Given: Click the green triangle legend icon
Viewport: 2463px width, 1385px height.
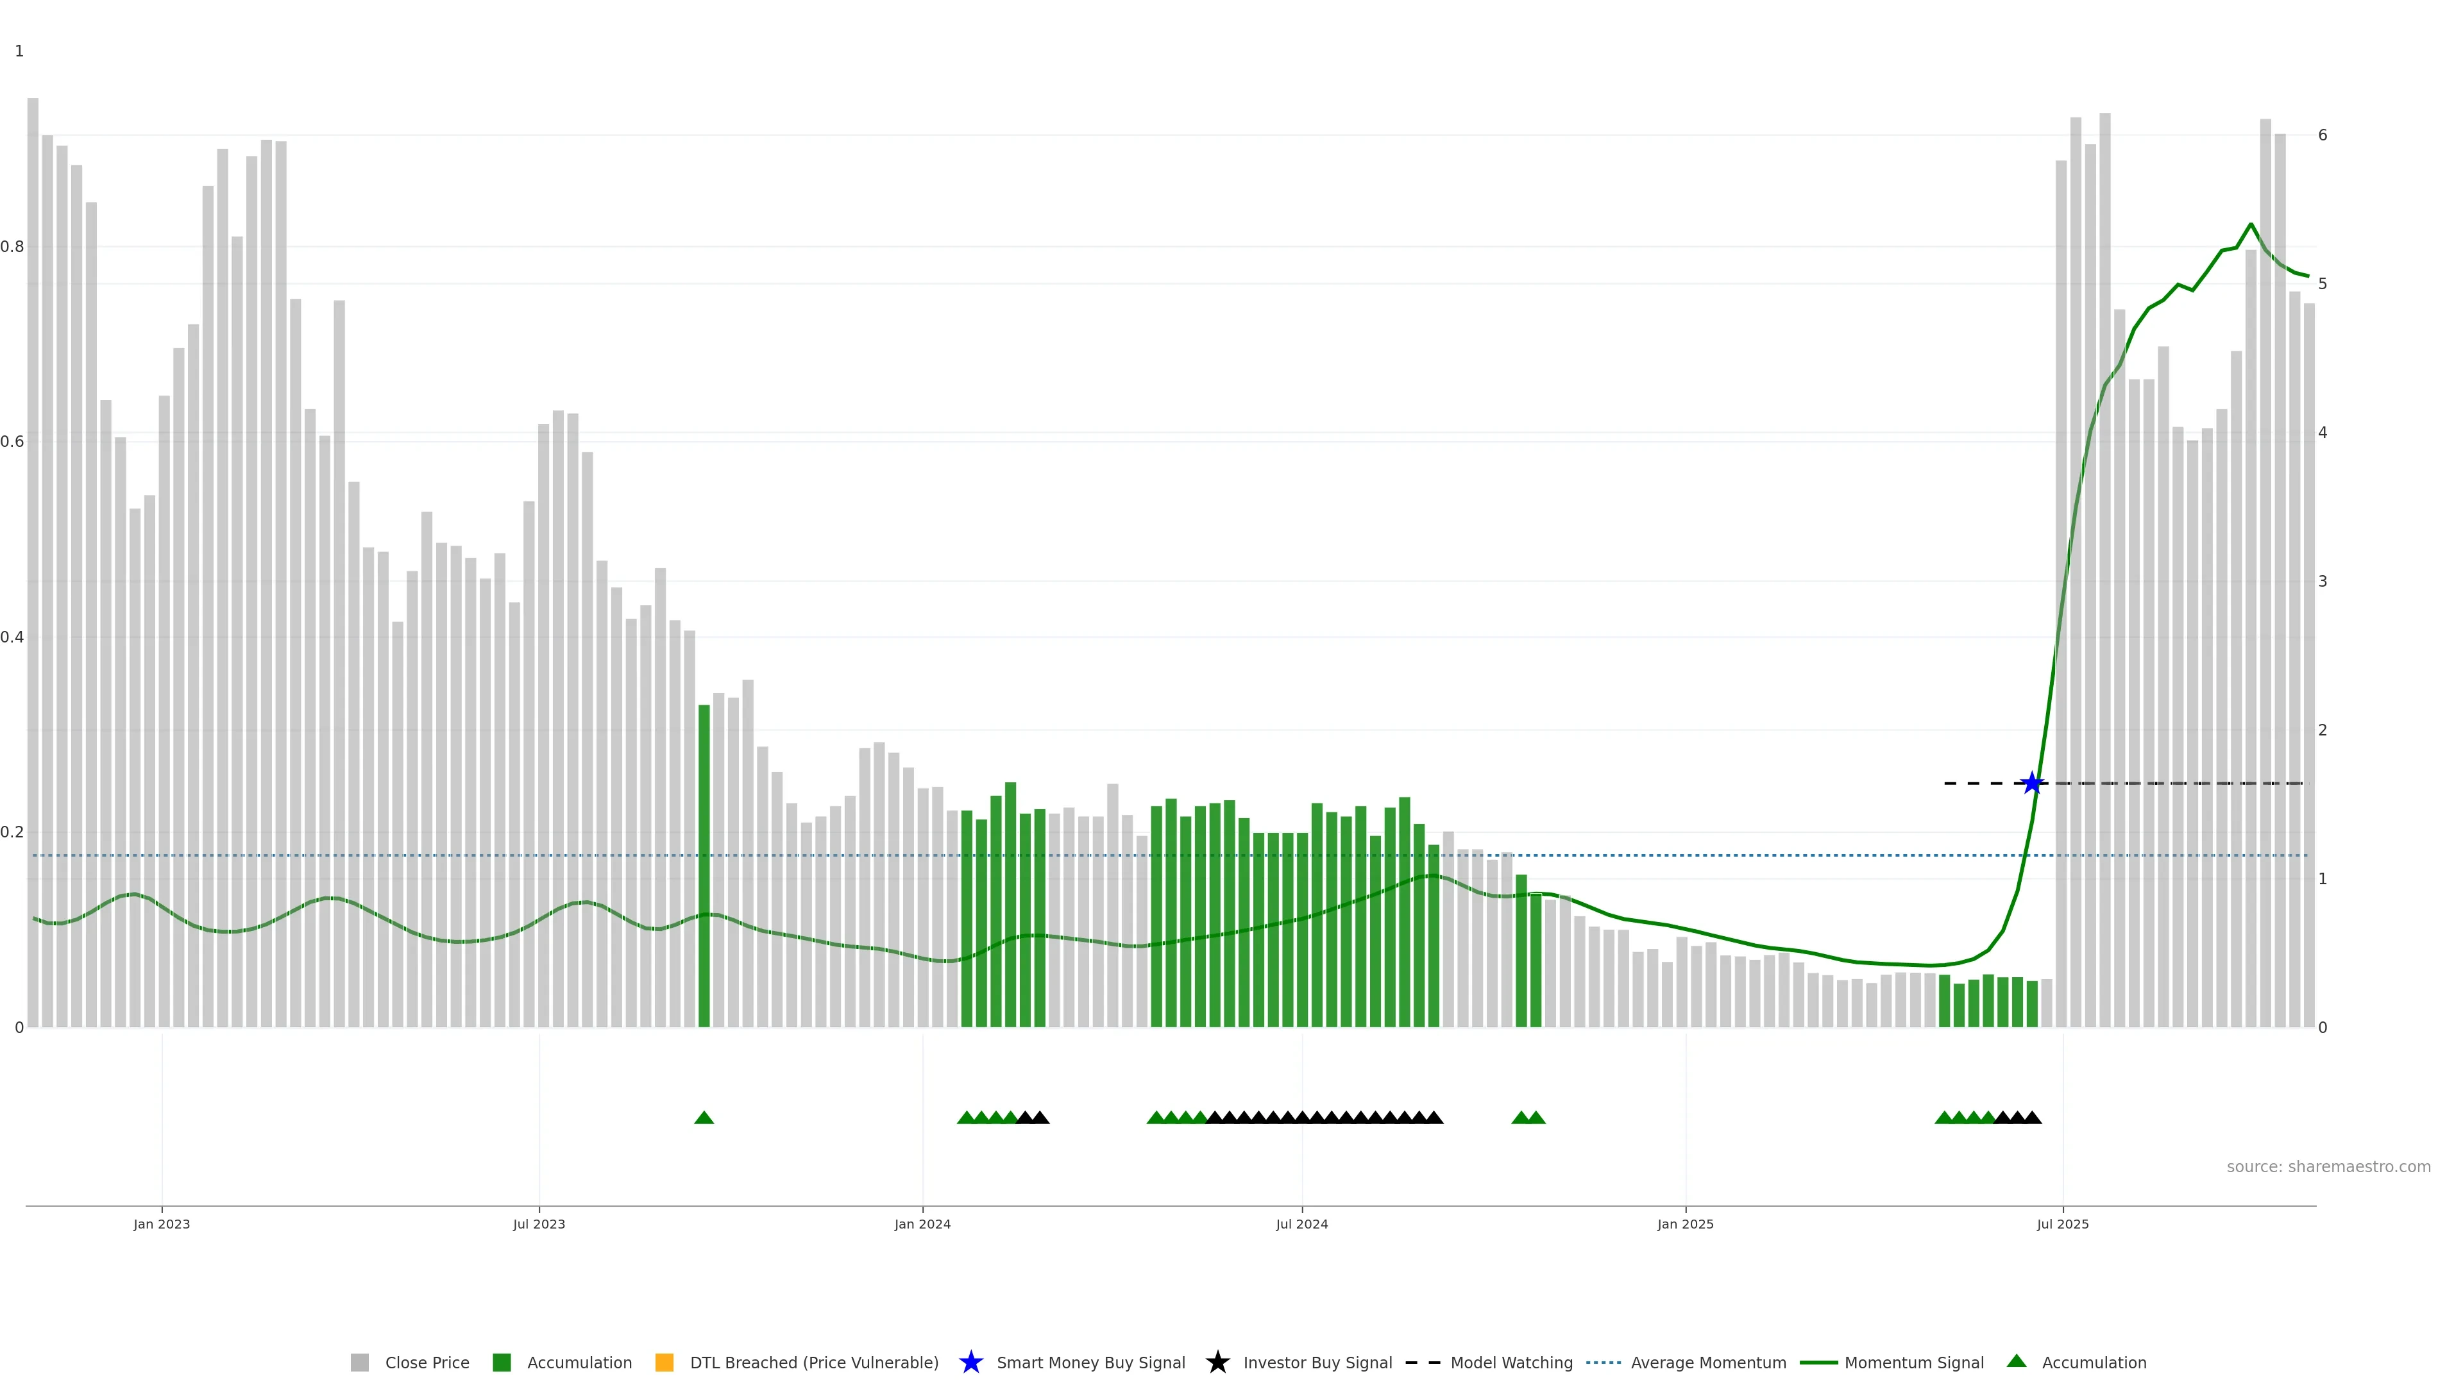Looking at the screenshot, I should [x=2017, y=1361].
